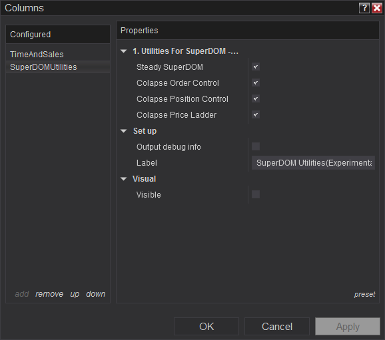This screenshot has height=340, width=385.
Task: Check the Visible checkbox
Action: (x=256, y=194)
